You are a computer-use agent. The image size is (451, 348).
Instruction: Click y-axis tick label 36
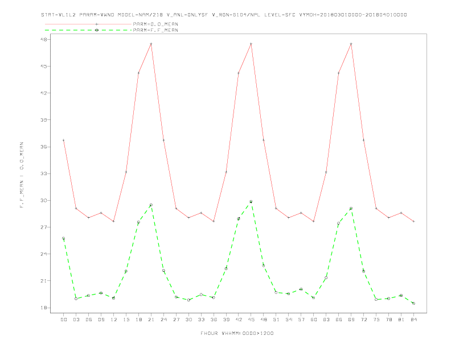(44, 147)
